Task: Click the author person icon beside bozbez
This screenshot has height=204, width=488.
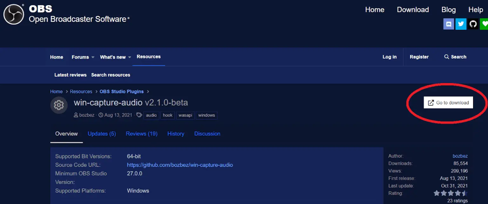Action: pos(75,115)
